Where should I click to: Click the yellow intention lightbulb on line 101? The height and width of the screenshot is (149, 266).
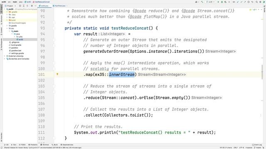coord(57,74)
